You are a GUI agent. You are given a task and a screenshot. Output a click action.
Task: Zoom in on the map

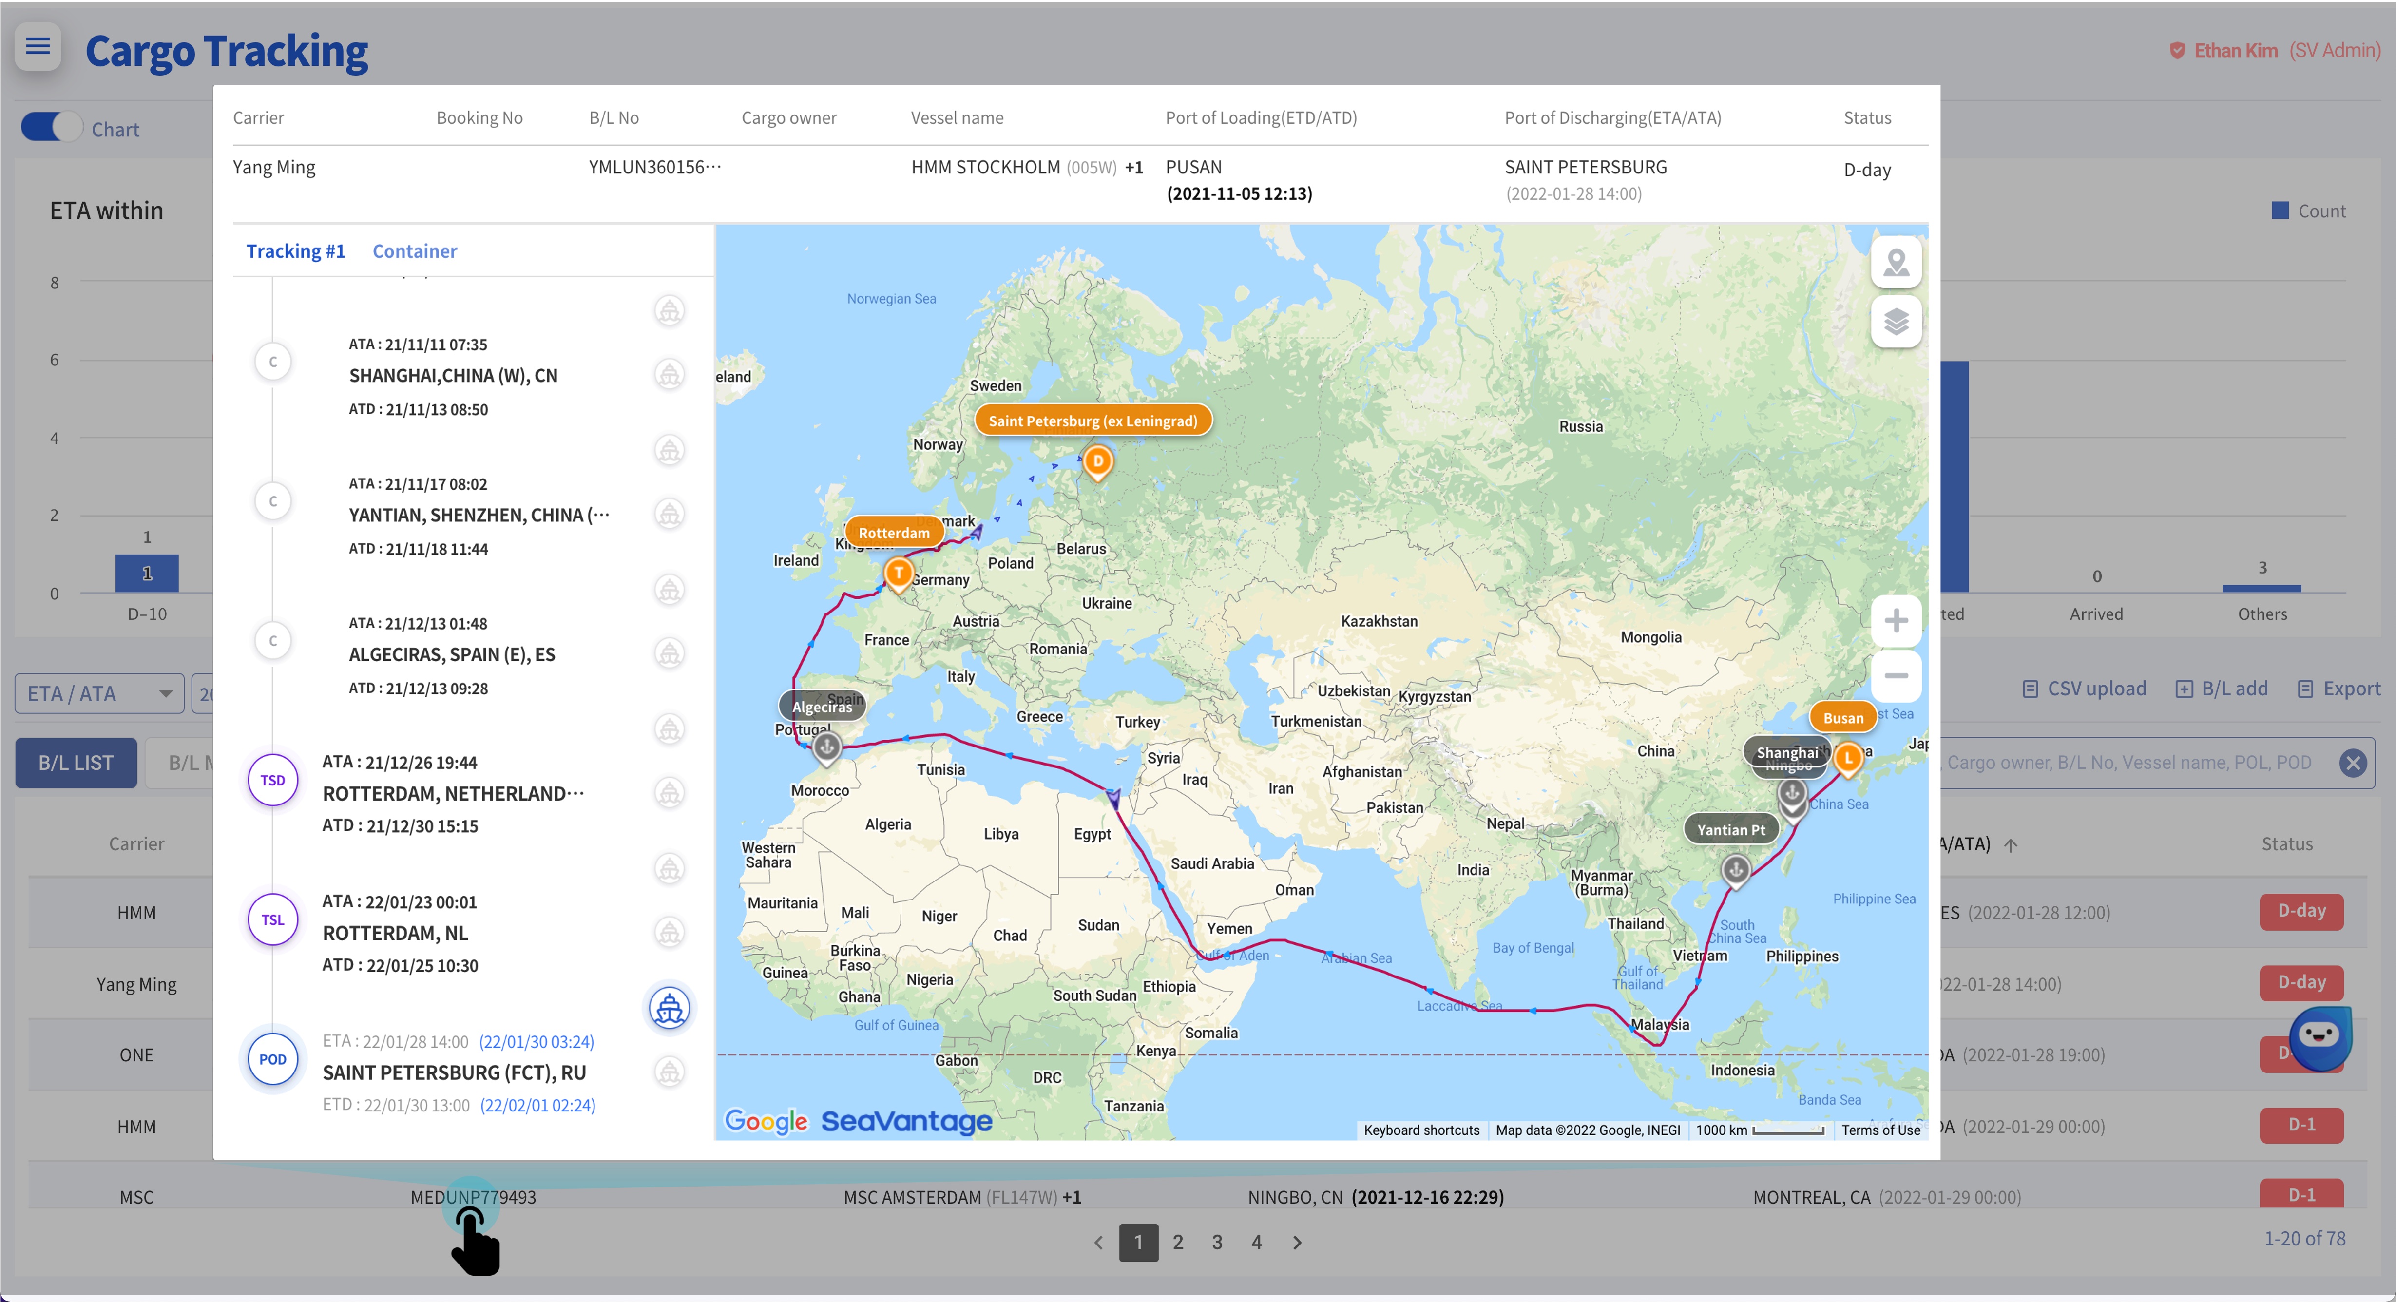click(1896, 620)
